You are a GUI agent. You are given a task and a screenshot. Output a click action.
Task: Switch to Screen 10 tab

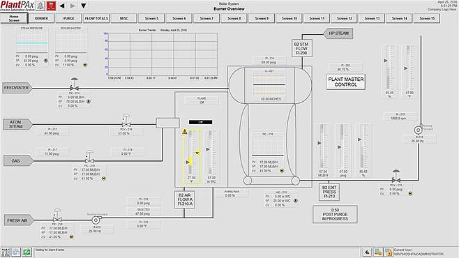pyautogui.click(x=289, y=18)
